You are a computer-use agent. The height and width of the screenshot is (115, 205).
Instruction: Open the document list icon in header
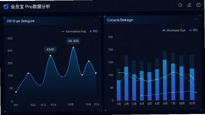point(198,5)
